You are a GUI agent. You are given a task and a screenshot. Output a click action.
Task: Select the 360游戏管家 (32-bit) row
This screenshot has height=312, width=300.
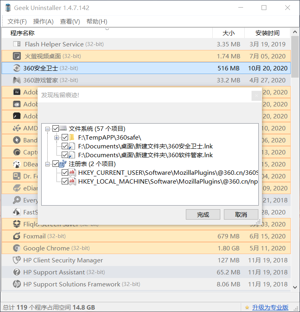coord(146,80)
